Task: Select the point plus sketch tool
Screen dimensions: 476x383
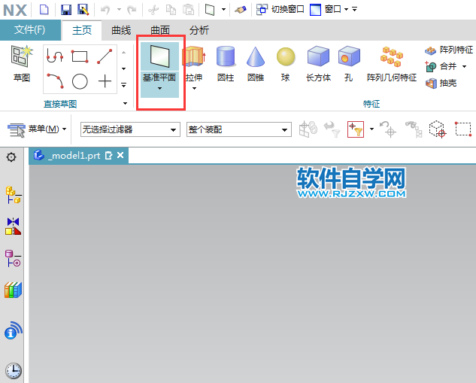Action: click(105, 81)
